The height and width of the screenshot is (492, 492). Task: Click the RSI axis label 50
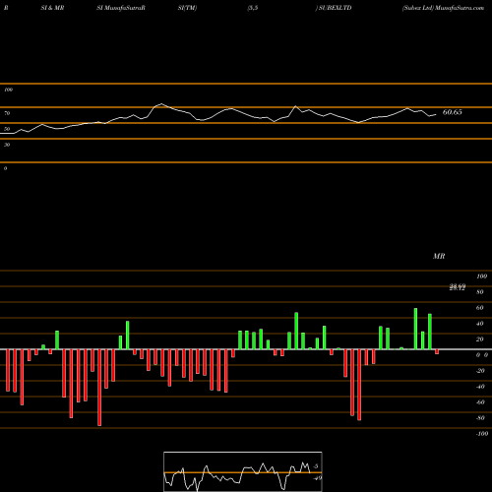coord(7,129)
